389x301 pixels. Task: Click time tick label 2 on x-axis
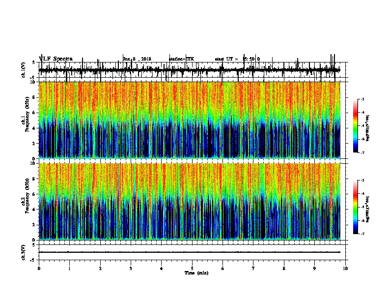point(100,269)
